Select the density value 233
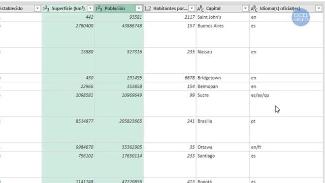 pos(170,164)
